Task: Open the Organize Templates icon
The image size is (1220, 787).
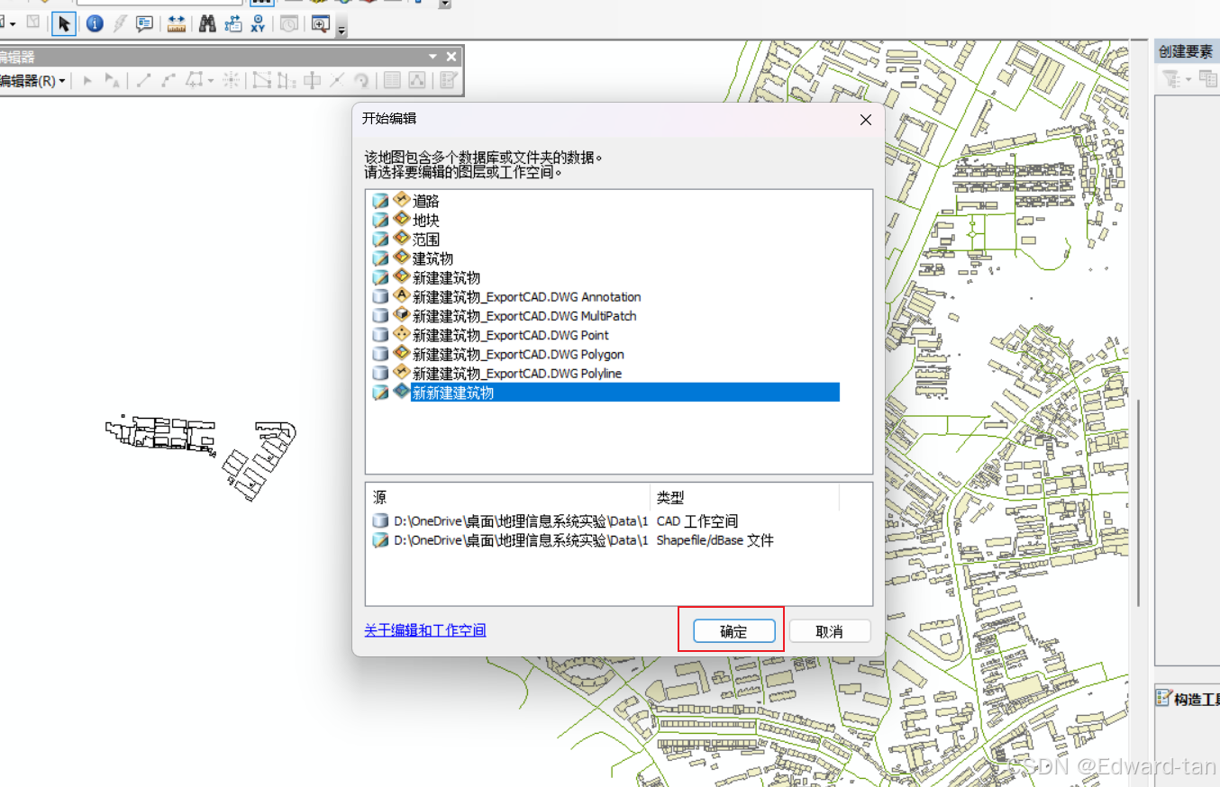Action: point(1207,79)
